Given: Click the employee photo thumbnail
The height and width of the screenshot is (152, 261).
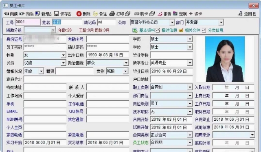Looking at the screenshot, I should tap(225, 59).
